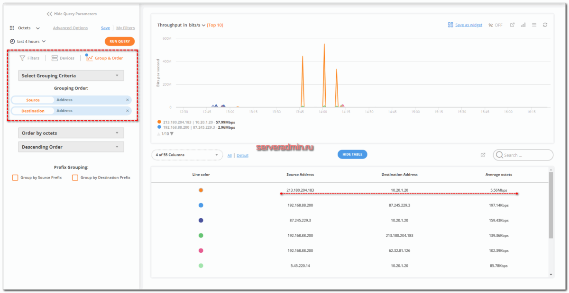Select the Filters icon tab
The width and height of the screenshot is (569, 293).
point(22,58)
